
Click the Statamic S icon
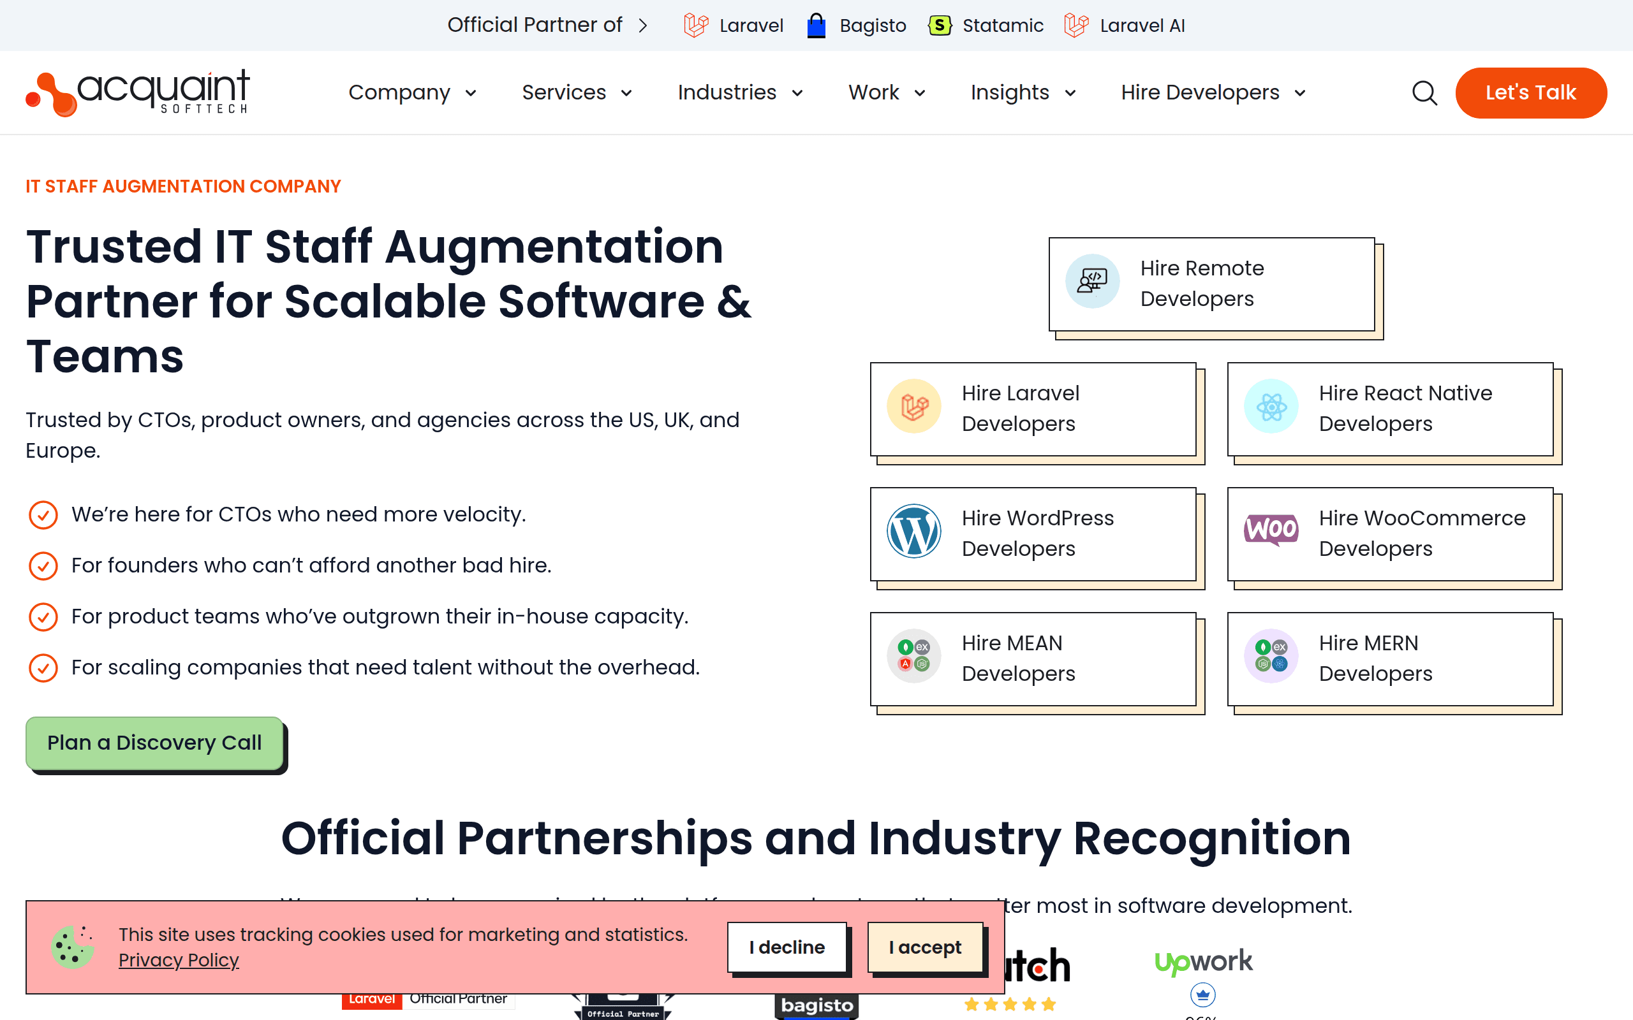pos(940,25)
